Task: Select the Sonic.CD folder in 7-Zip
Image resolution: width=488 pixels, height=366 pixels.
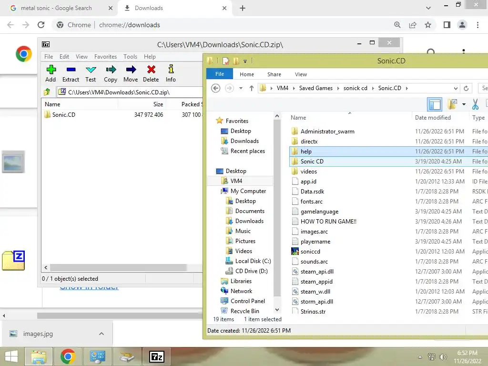Action: click(63, 114)
